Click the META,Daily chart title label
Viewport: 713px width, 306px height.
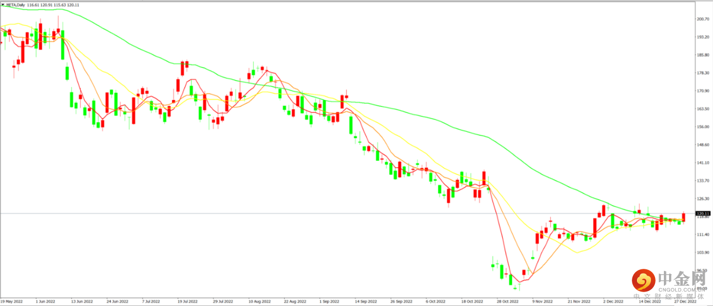point(15,5)
